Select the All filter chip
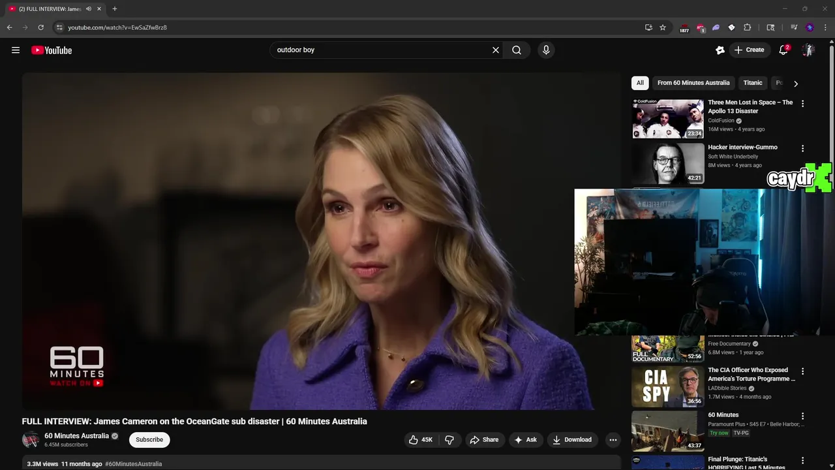This screenshot has height=470, width=835. 640,83
